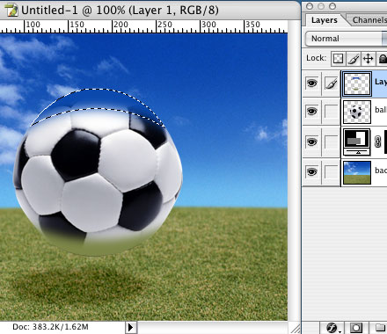
Task: Click the window resize grip corner
Action: pyautogui.click(x=295, y=328)
